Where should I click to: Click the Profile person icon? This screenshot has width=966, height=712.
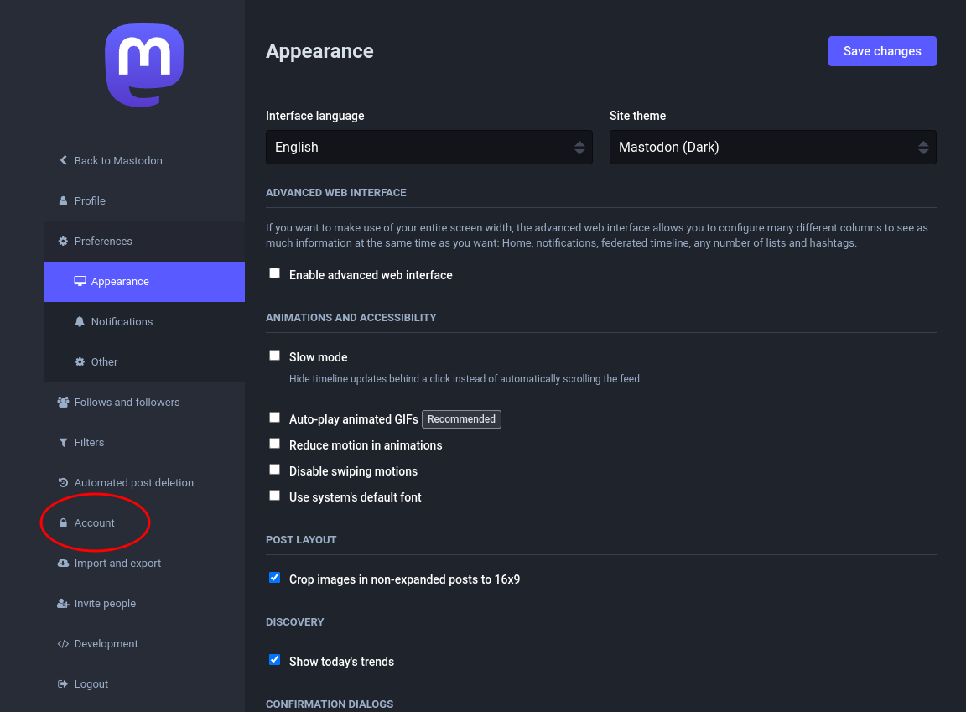63,200
